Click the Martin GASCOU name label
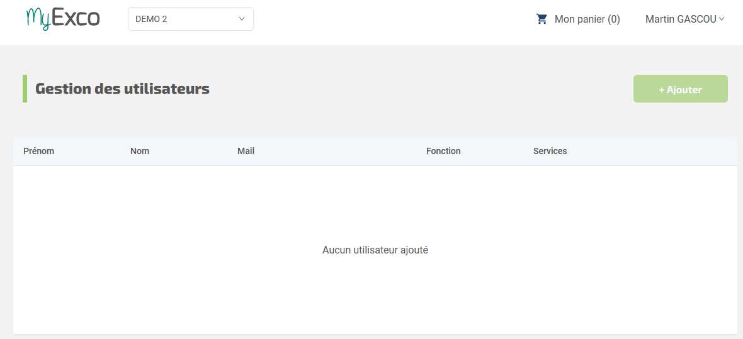The width and height of the screenshot is (743, 339). (681, 19)
